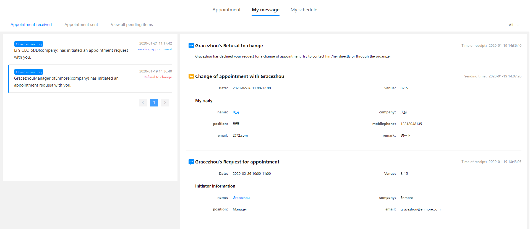Click remark value 约一下
530x229 pixels.
point(405,136)
